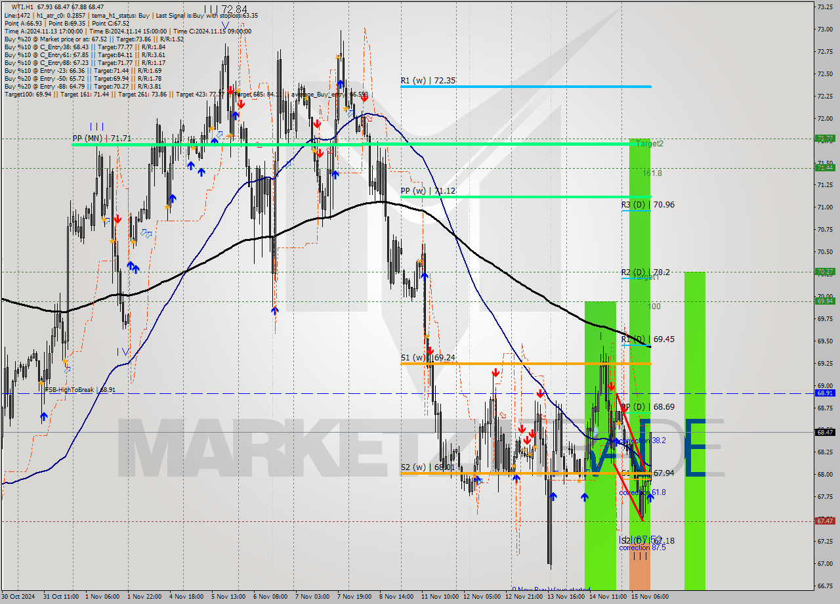840x604 pixels.
Task: Click the 66.75 price scale value
Action: [x=824, y=586]
